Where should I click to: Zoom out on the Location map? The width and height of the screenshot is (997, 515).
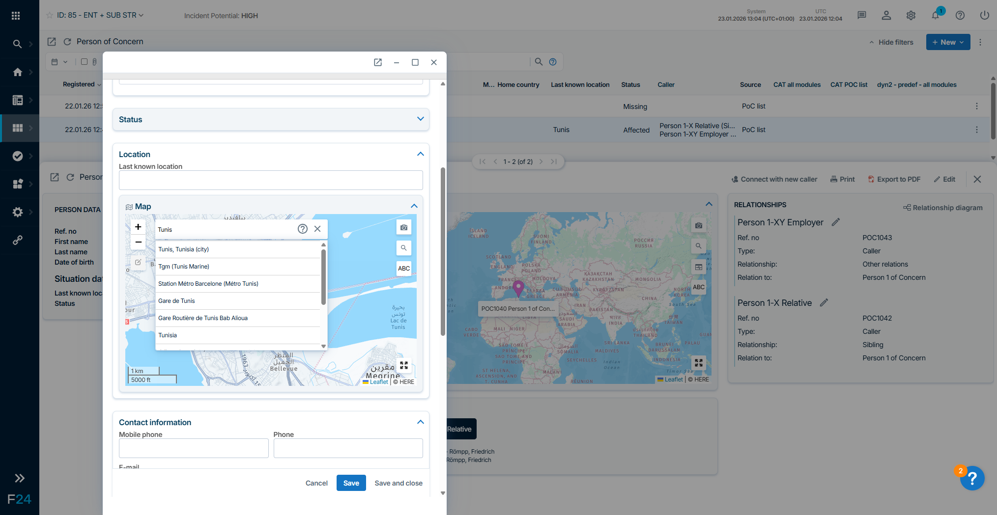[x=138, y=242]
